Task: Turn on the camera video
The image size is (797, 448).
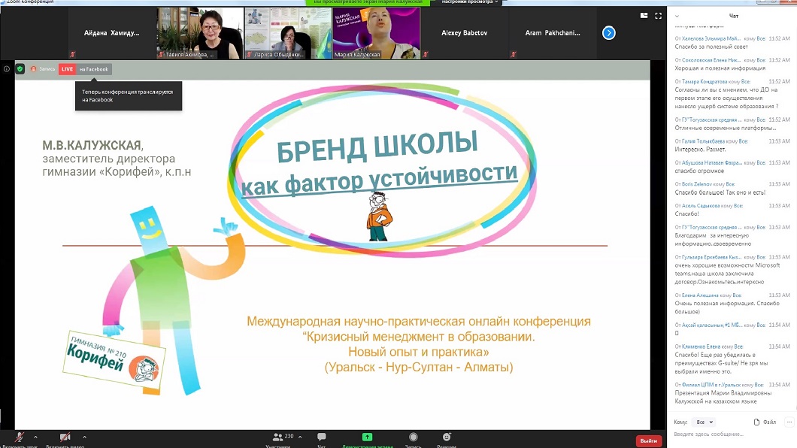Action: [65, 437]
